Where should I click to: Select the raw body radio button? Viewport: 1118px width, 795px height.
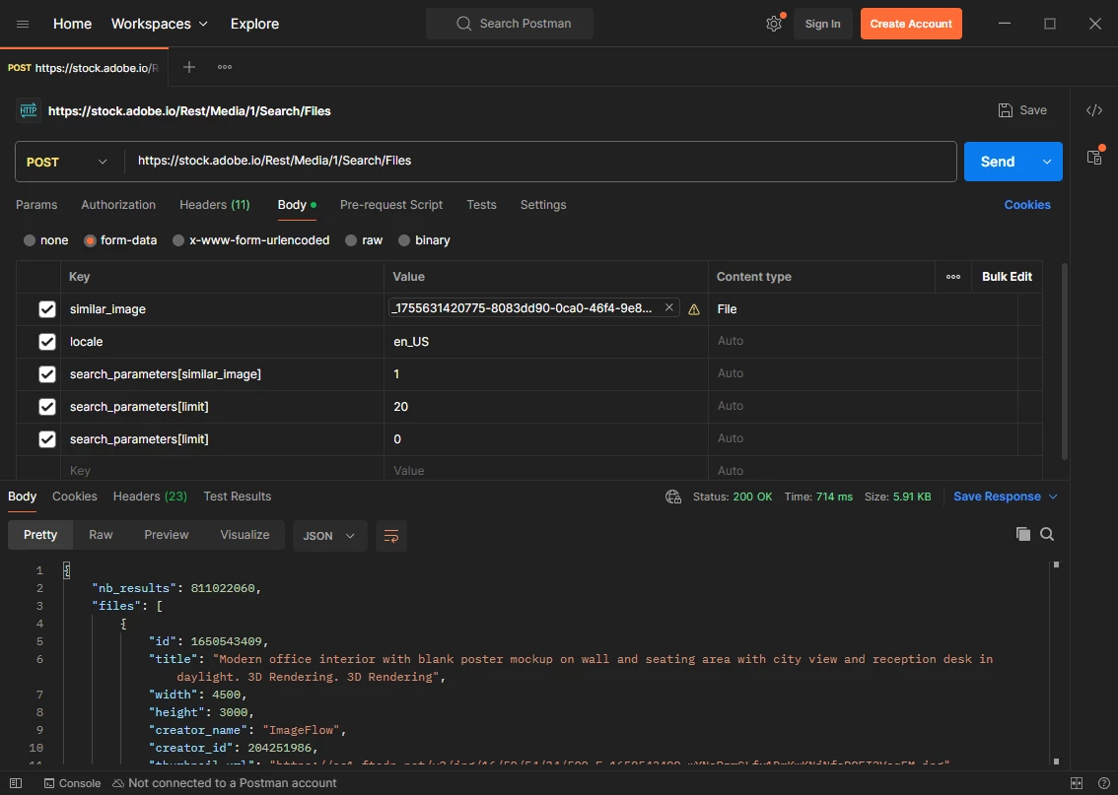[x=351, y=240]
